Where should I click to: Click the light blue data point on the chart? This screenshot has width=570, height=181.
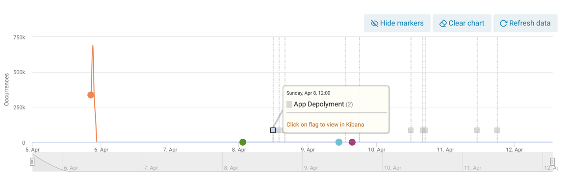coord(339,142)
